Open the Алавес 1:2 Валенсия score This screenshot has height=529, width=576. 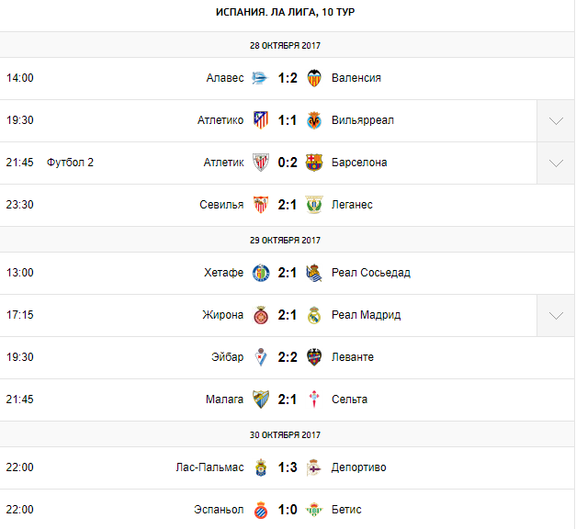point(288,78)
